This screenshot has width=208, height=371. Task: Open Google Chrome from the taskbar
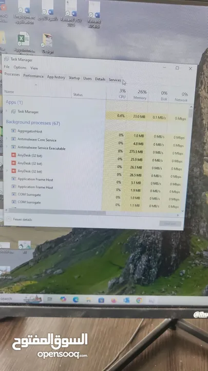139,300
